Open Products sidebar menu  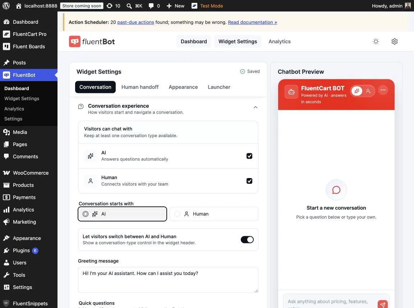click(23, 185)
